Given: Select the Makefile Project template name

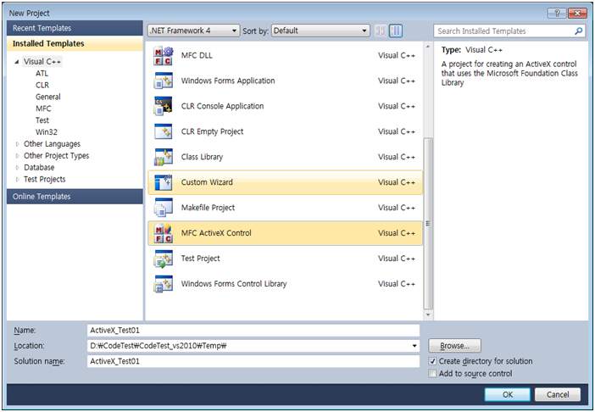Looking at the screenshot, I should 208,208.
